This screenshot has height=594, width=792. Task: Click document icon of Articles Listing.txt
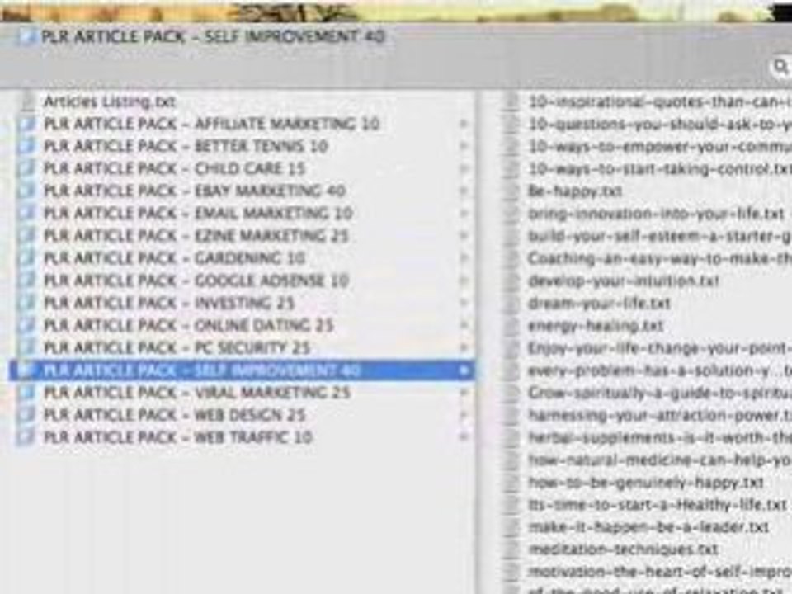[x=28, y=101]
